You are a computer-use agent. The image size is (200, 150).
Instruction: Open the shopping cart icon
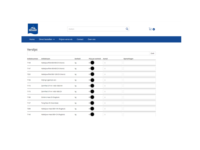[150, 29]
